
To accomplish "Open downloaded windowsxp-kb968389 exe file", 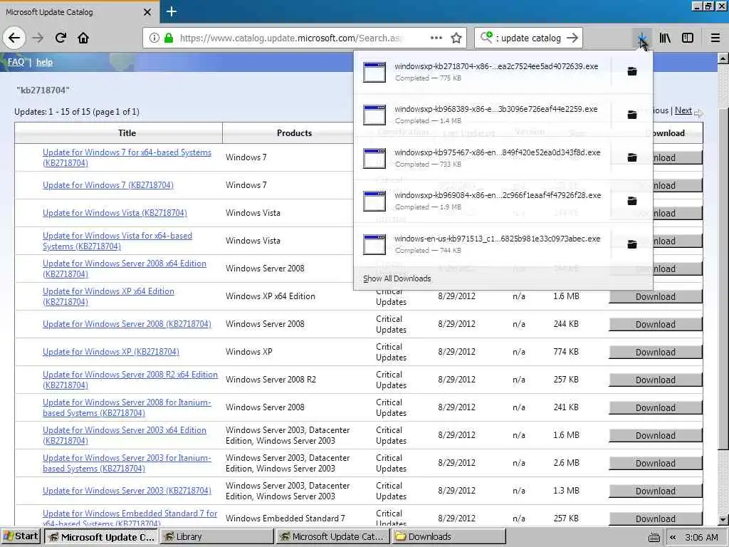I will click(483, 115).
